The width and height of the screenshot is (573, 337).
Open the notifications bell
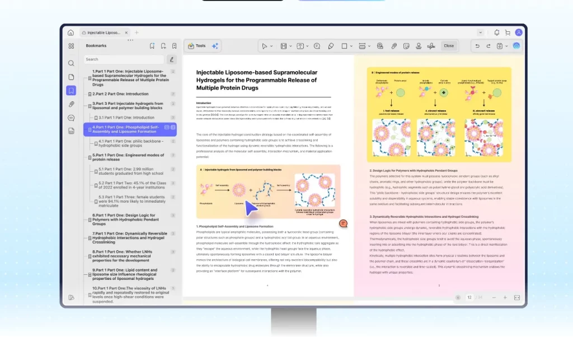[497, 32]
